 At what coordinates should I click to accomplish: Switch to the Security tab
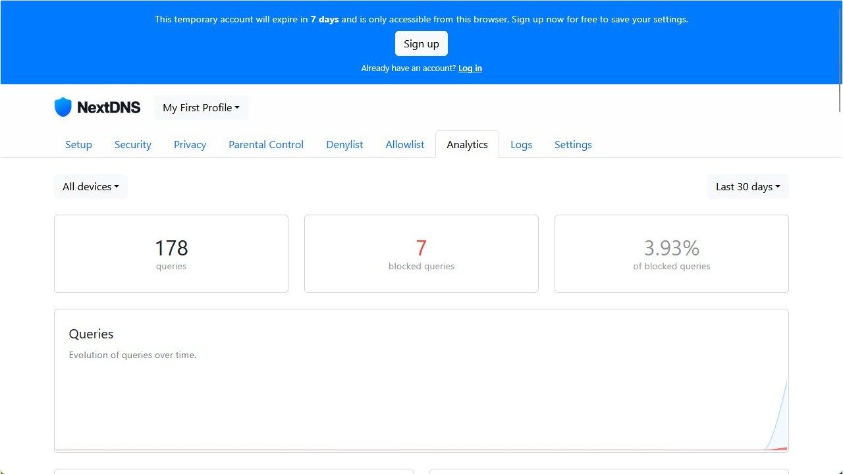point(133,145)
